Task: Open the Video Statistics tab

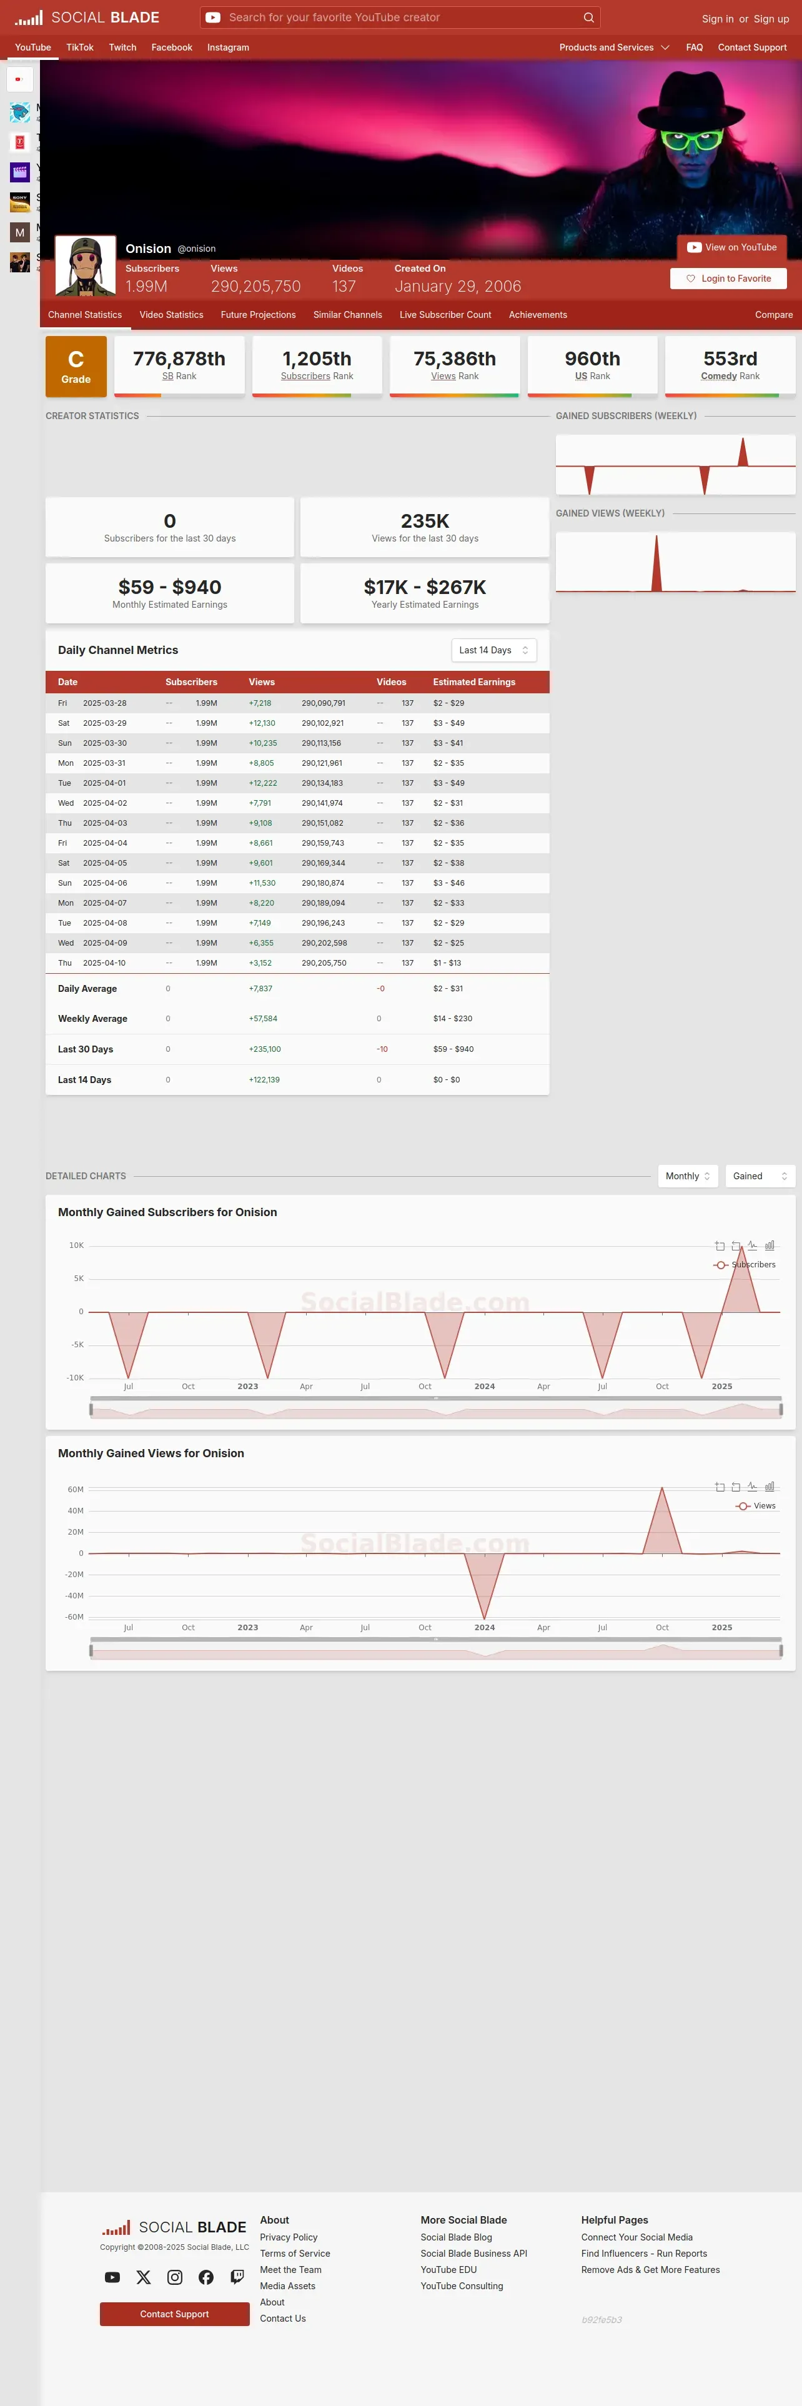Action: pos(172,315)
